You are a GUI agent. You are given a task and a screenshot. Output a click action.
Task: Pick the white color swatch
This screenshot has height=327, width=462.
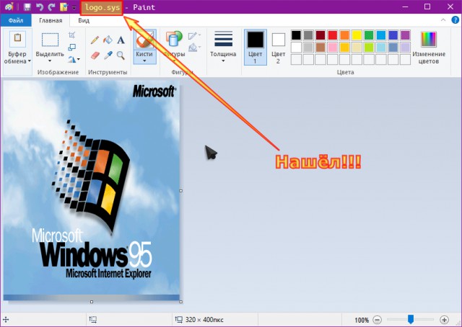pyautogui.click(x=297, y=48)
